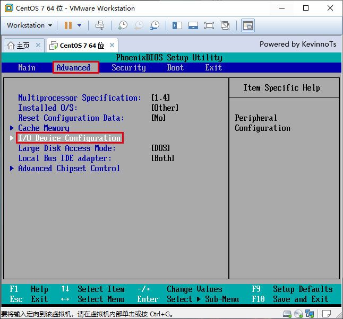The width and height of the screenshot is (343, 319).
Task: Maximize the VMware Workstation window
Action: pos(306,8)
